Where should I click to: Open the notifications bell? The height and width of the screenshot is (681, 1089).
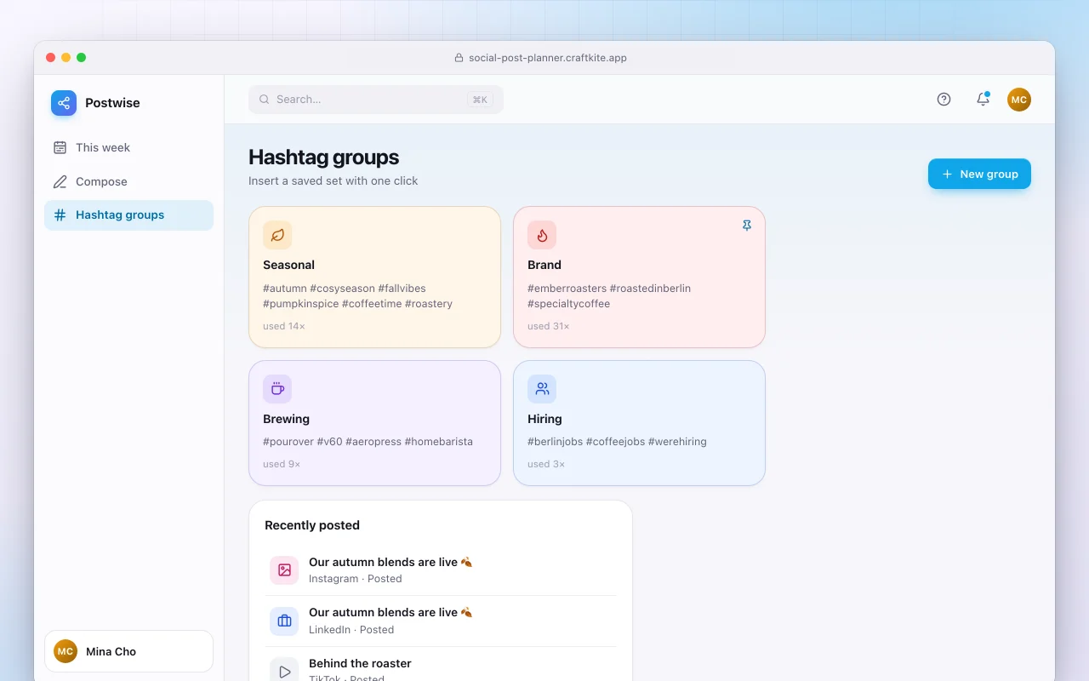(x=983, y=100)
